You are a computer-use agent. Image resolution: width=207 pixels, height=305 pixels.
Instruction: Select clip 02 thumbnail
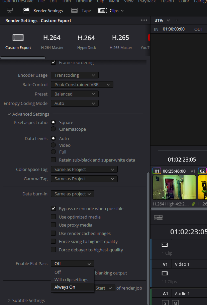[x=203, y=187]
